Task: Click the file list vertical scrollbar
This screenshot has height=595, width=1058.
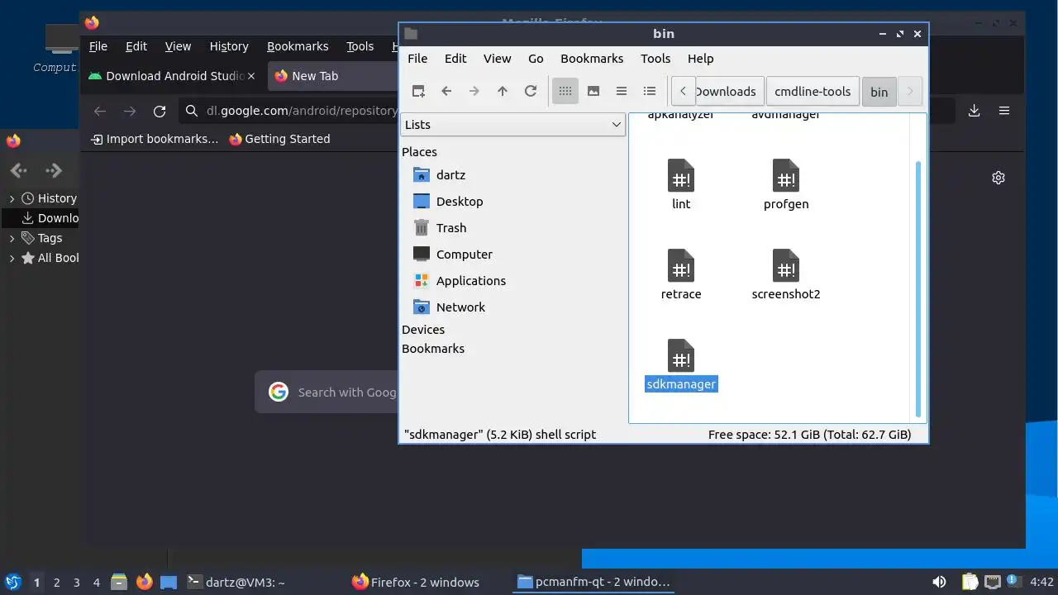Action: point(918,289)
